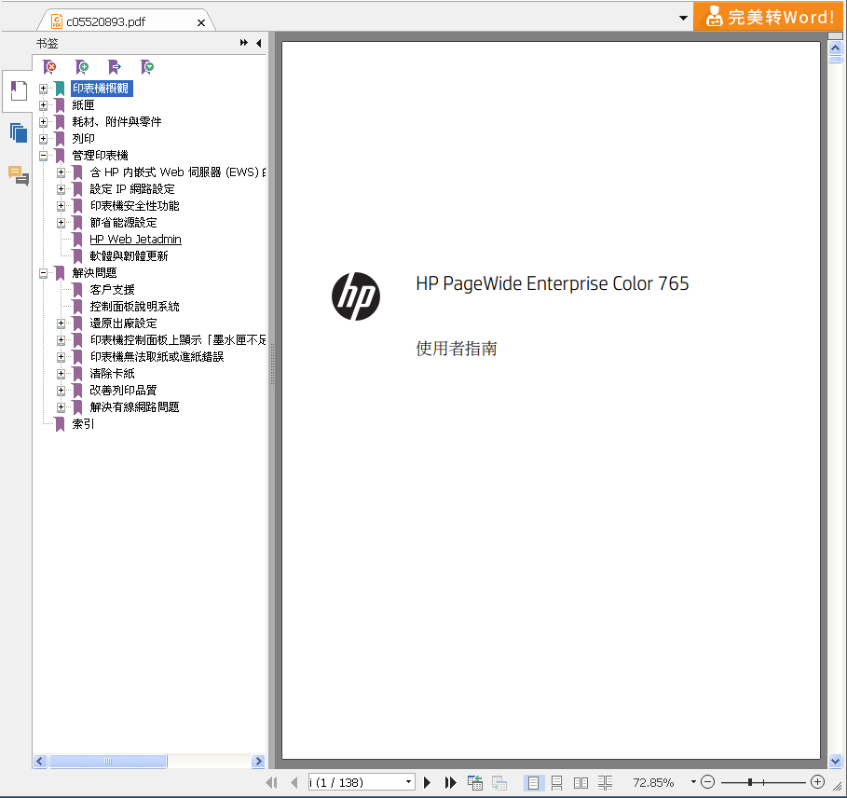Open the 解決有線網路問題 bookmark
847x798 pixels.
pos(134,406)
